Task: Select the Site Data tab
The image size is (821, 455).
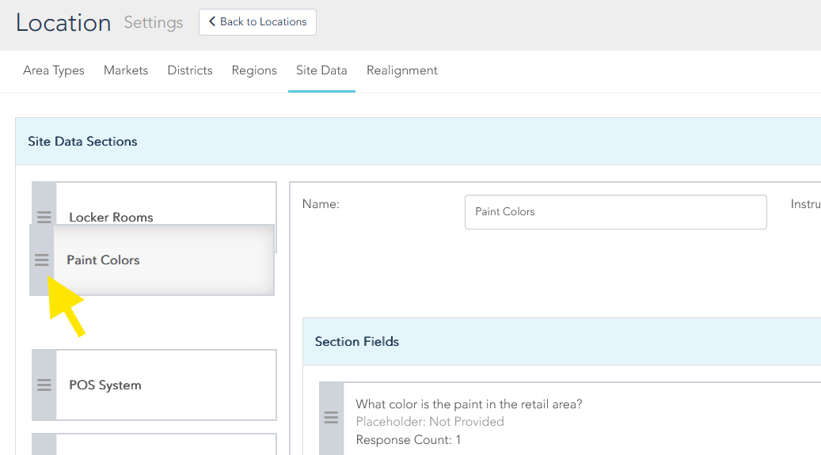Action: (x=321, y=70)
